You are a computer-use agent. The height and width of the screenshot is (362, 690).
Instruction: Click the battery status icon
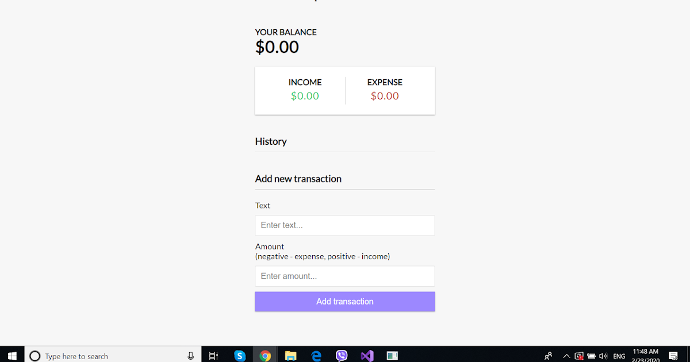(591, 355)
